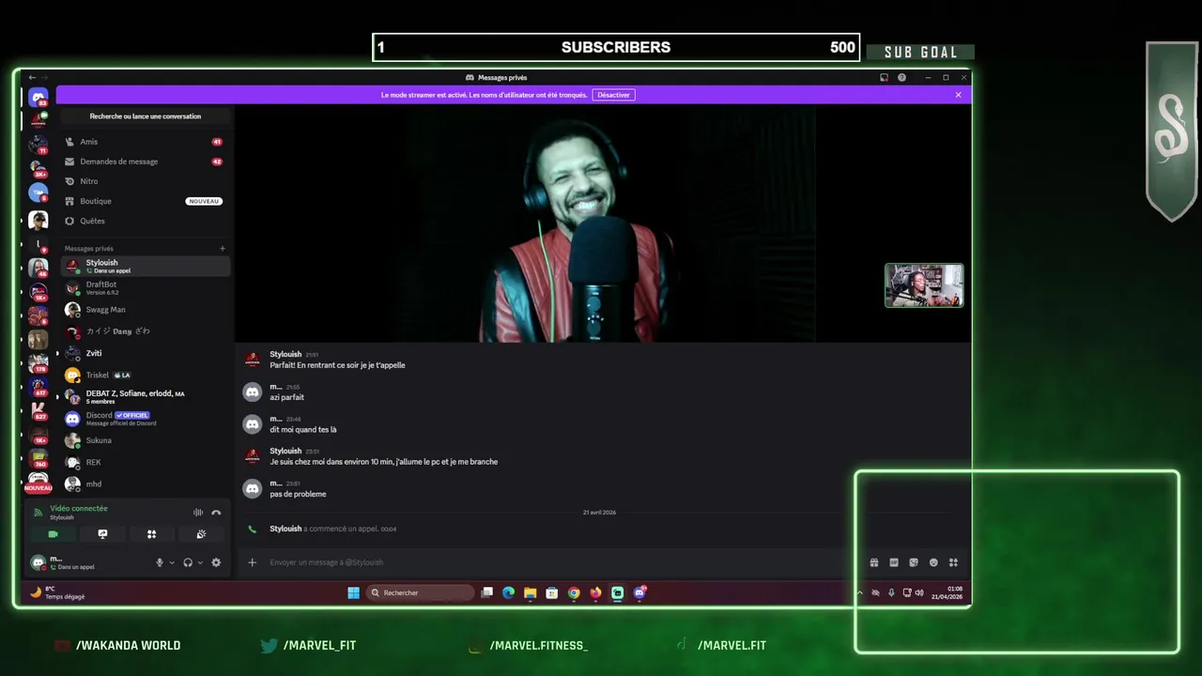Create a new private message with plus
The height and width of the screenshot is (676, 1202).
point(223,249)
